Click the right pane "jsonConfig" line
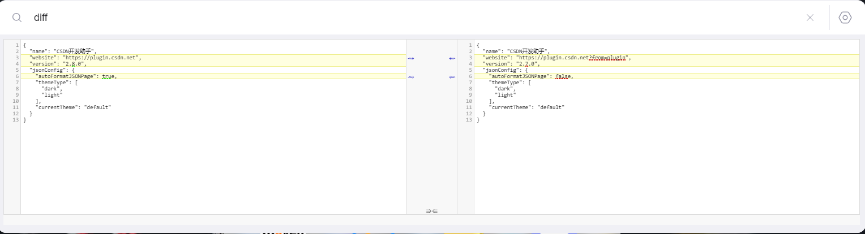This screenshot has width=865, height=234. tap(505, 70)
